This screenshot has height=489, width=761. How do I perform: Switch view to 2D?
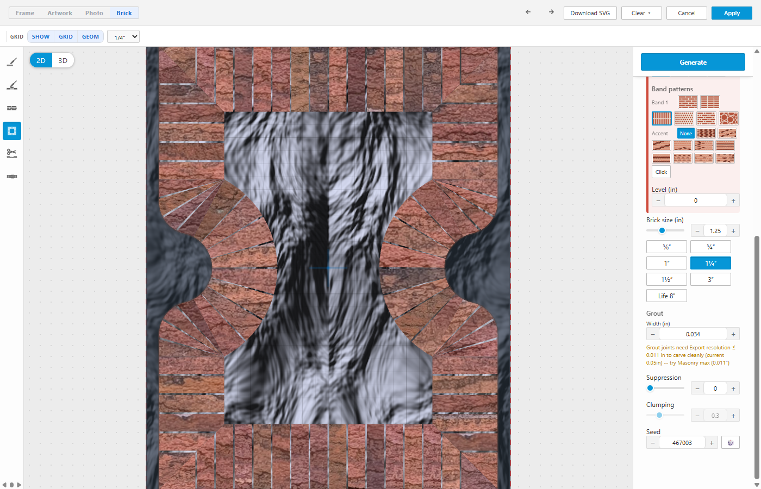41,60
